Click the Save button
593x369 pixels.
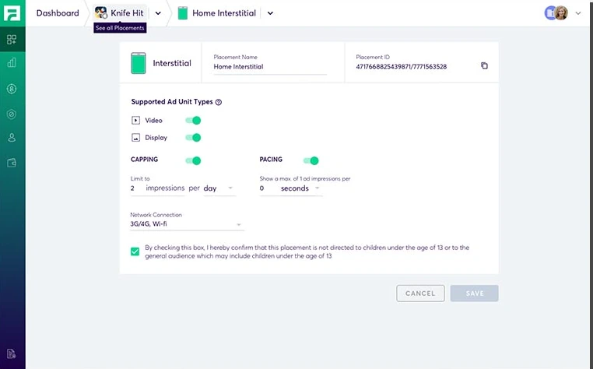coord(474,293)
